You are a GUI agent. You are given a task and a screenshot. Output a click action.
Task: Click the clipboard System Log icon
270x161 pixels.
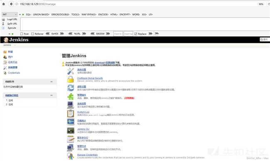tap(71, 114)
